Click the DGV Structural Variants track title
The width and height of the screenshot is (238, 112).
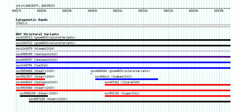click(37, 34)
